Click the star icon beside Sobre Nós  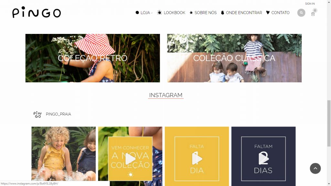(191, 13)
